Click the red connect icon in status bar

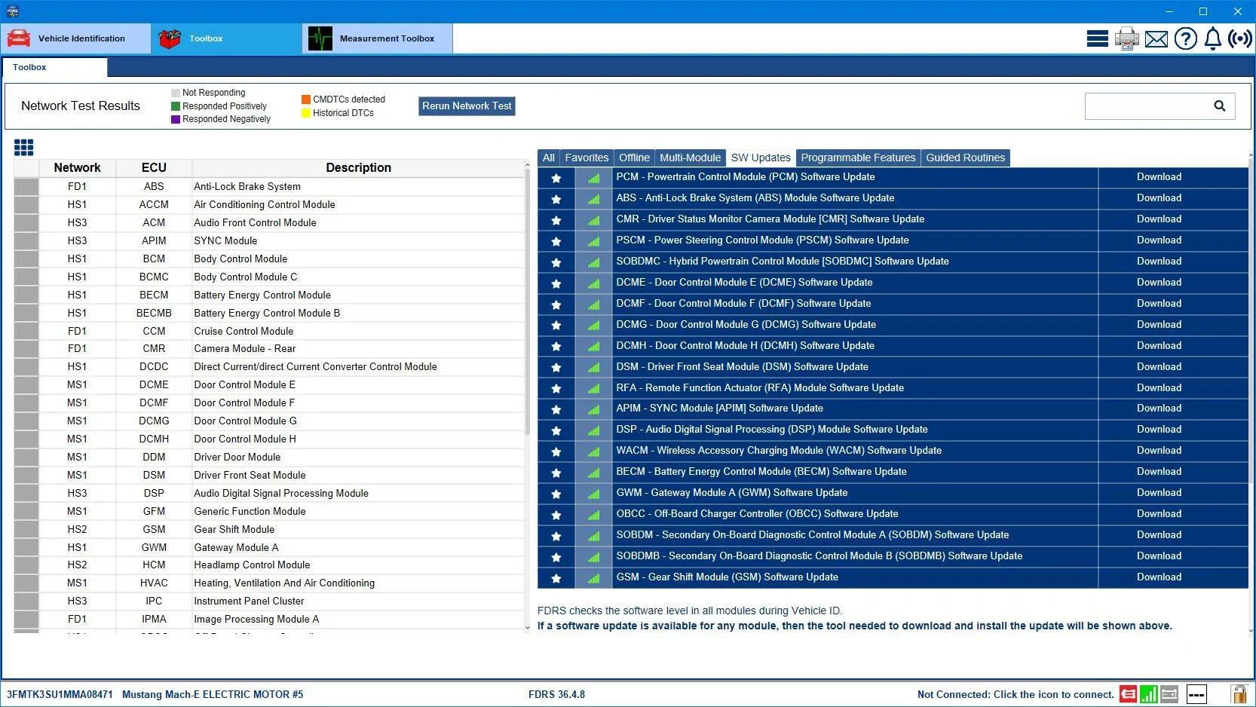click(x=1128, y=694)
